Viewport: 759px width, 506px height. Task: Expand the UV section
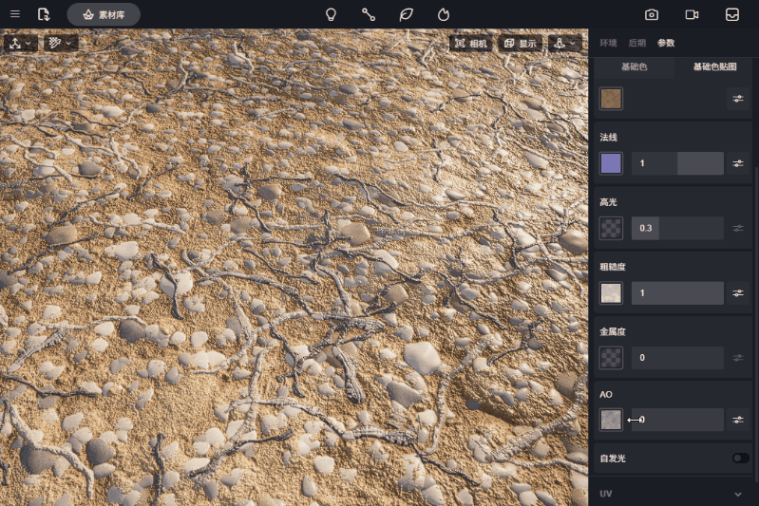[x=738, y=494]
